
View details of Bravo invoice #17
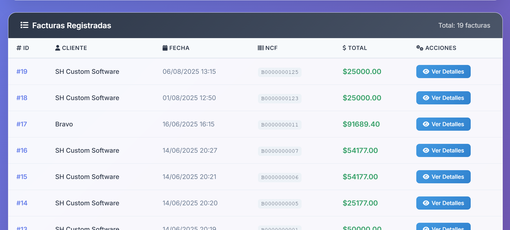pyautogui.click(x=443, y=124)
